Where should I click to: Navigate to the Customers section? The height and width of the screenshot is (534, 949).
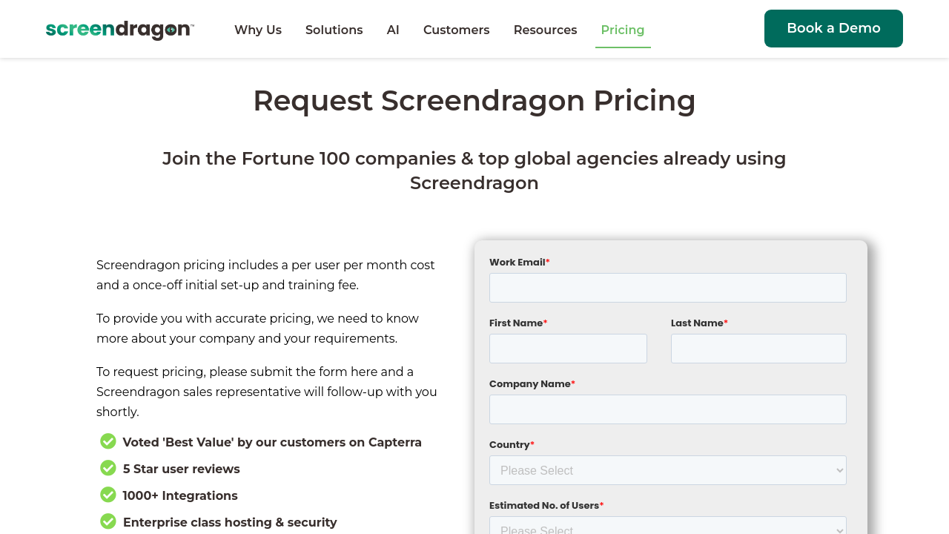tap(456, 30)
